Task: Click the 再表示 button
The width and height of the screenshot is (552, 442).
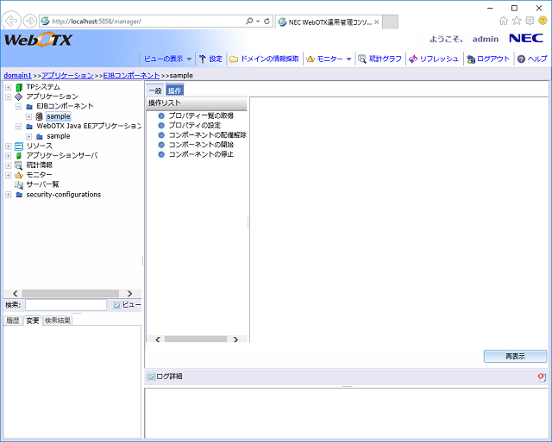Action: coord(515,356)
